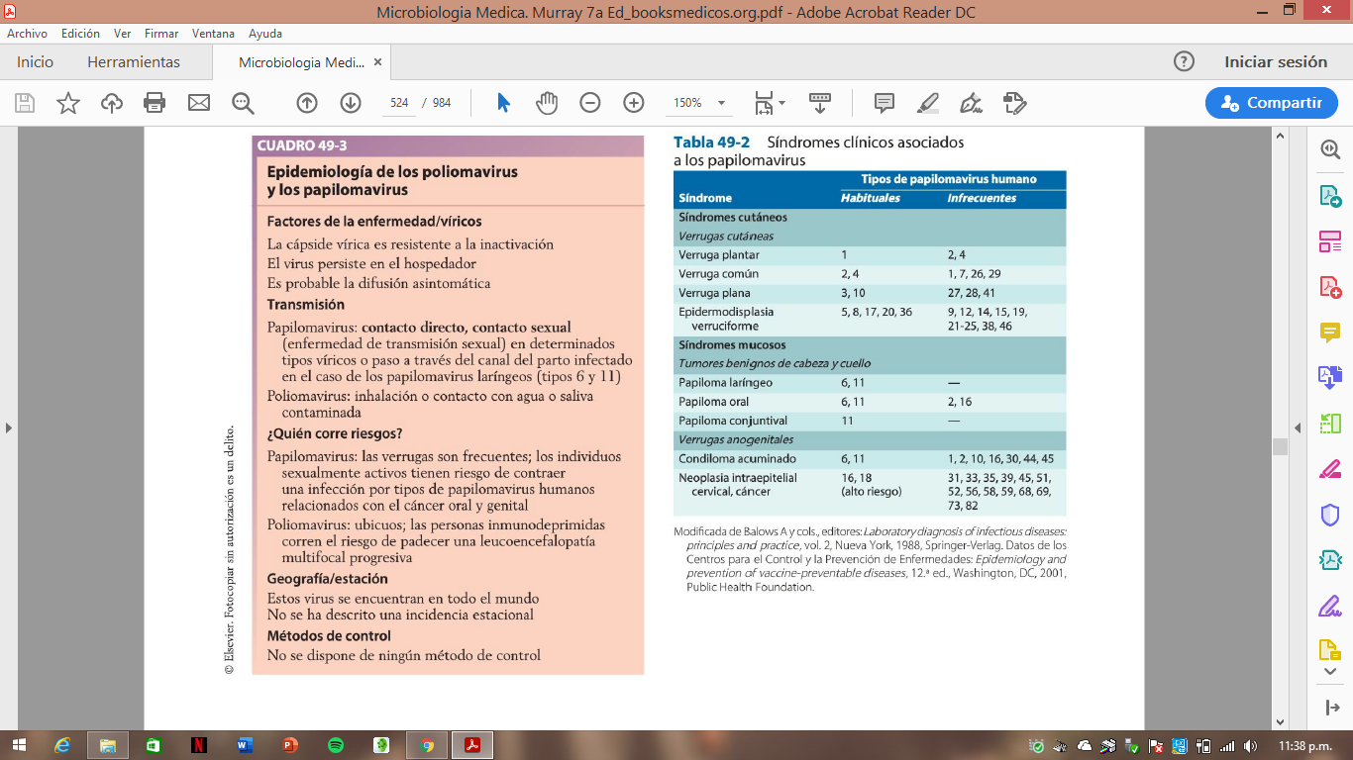Click the Compartir button
This screenshot has height=760, width=1353.
[1272, 103]
